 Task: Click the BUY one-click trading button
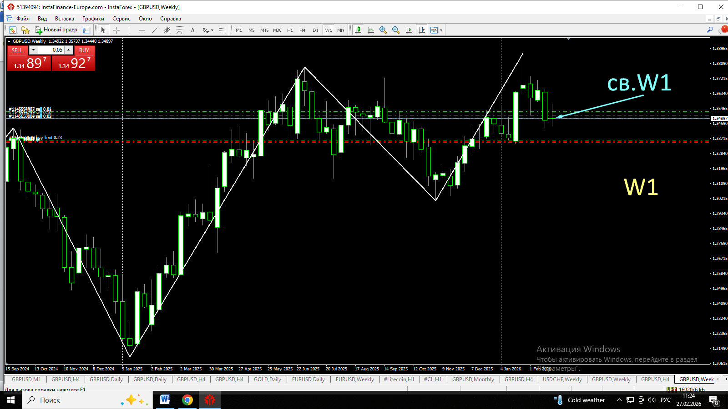tap(84, 50)
